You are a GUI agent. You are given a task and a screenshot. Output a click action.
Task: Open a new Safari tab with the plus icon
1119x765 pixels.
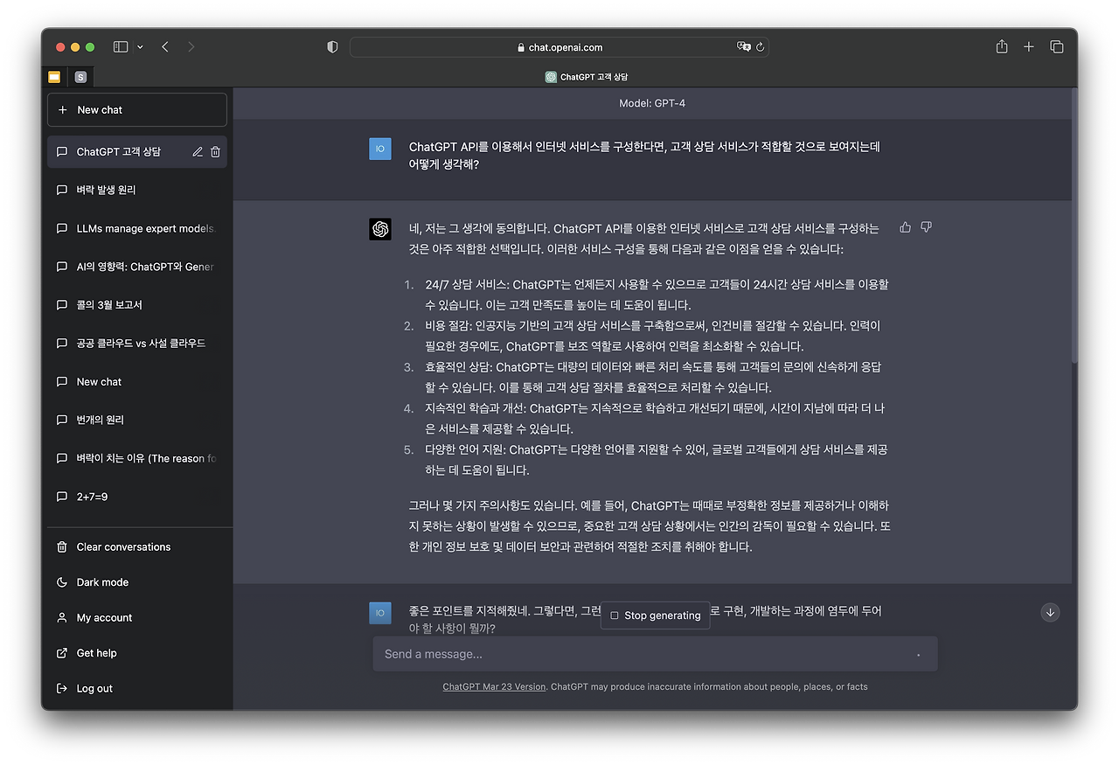click(1028, 46)
